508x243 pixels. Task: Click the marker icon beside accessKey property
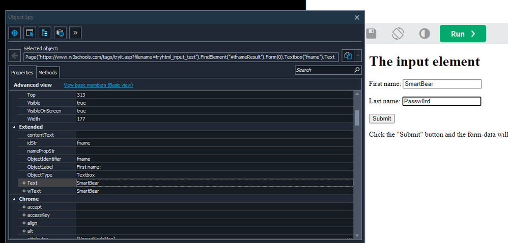[x=24, y=215]
